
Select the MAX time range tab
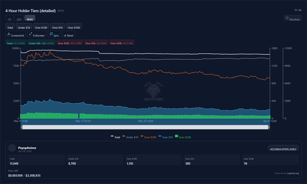tap(30, 19)
